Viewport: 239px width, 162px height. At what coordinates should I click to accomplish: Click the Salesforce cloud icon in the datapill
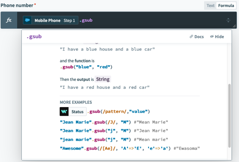[27, 20]
